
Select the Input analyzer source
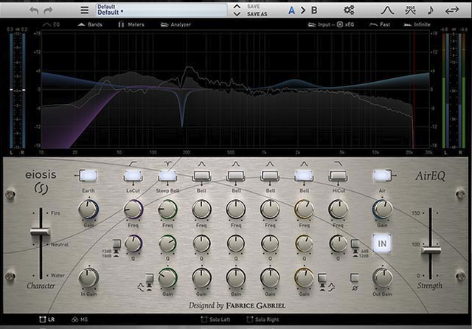pyautogui.click(x=319, y=24)
